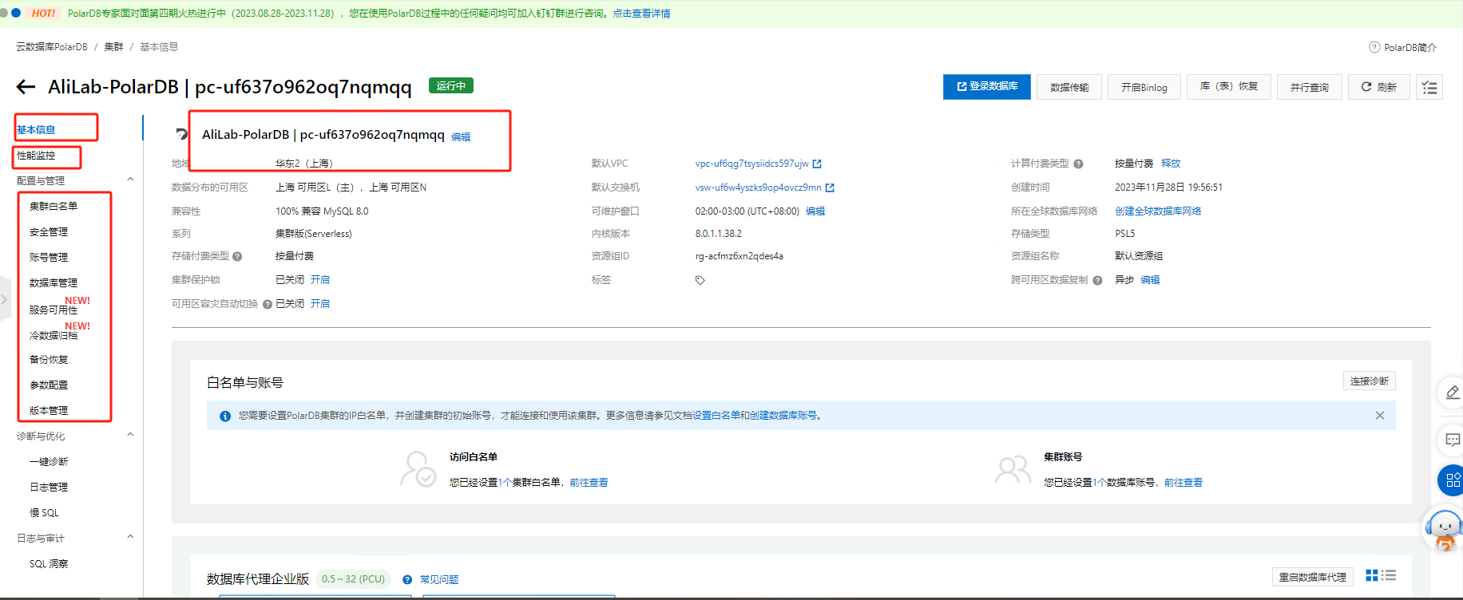The height and width of the screenshot is (600, 1463).
Task: Click the back arrow beside AliLab-PolarDB title
Action: tap(26, 87)
